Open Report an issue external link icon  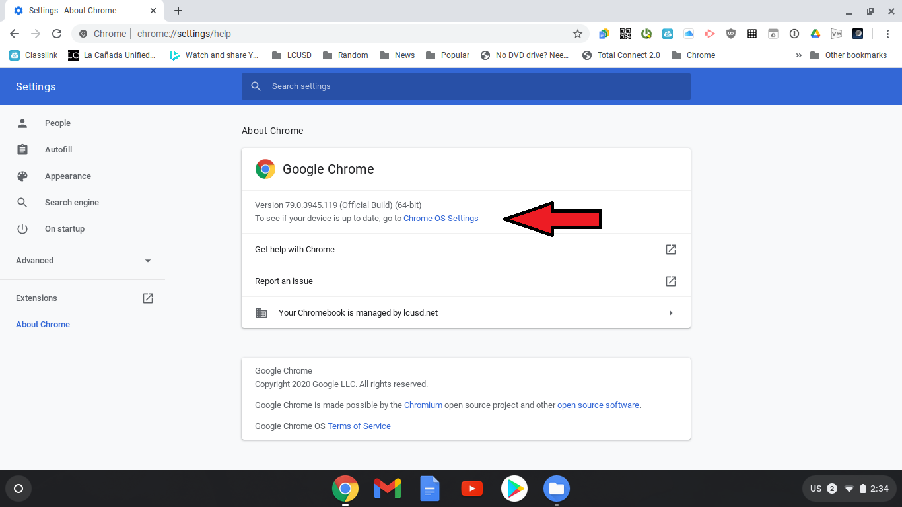pyautogui.click(x=670, y=281)
